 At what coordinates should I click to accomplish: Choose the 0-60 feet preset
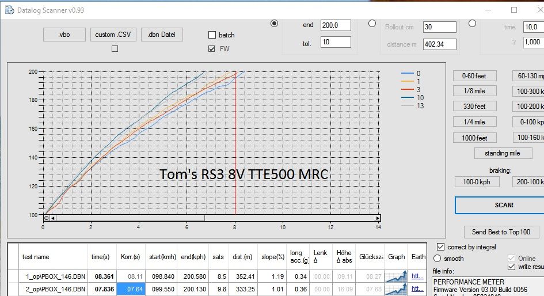[x=474, y=76]
